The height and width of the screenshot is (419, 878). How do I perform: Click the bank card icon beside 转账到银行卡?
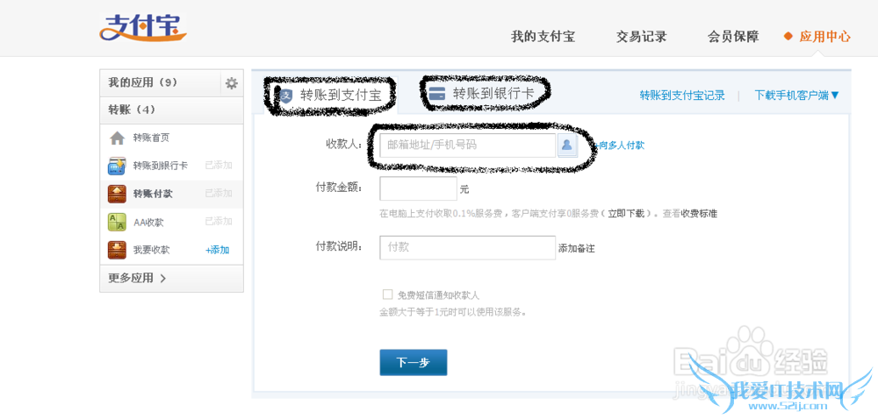[x=117, y=166]
